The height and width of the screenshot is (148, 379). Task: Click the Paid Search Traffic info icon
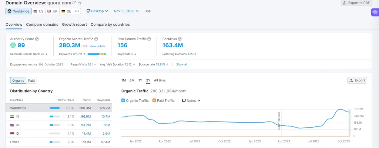coord(149,39)
